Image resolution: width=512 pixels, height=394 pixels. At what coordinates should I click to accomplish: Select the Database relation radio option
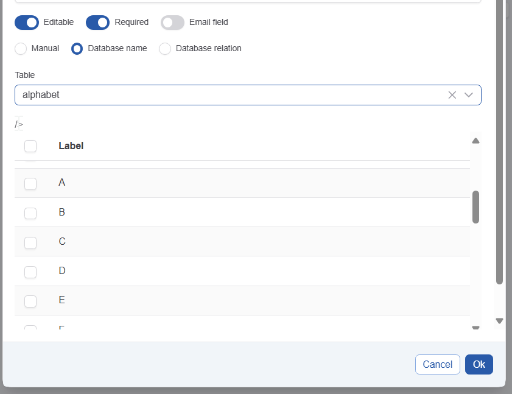pyautogui.click(x=165, y=49)
